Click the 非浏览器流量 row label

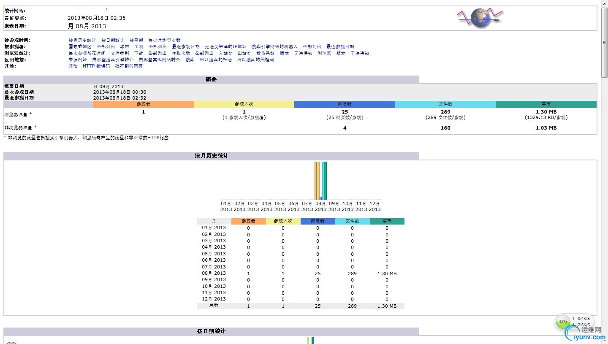point(20,127)
